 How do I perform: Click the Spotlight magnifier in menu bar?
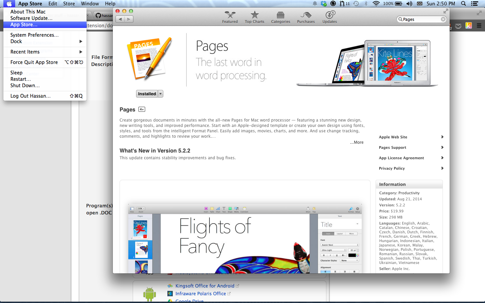(x=463, y=4)
